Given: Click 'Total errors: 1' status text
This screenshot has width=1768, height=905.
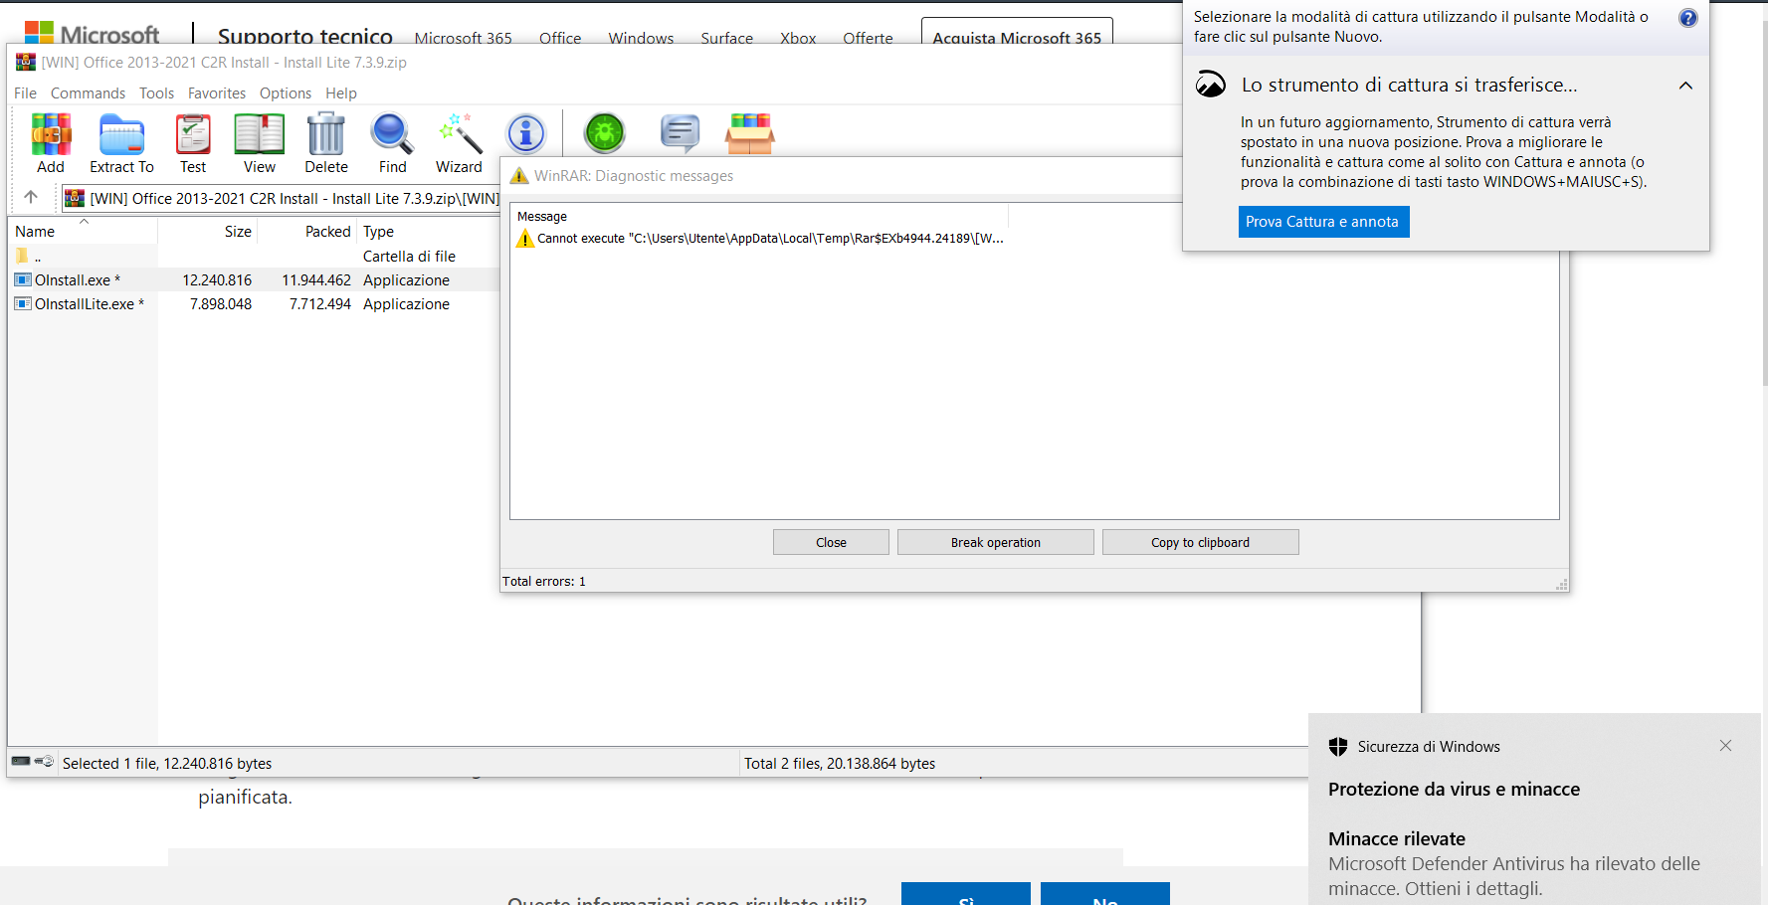Looking at the screenshot, I should [x=543, y=581].
